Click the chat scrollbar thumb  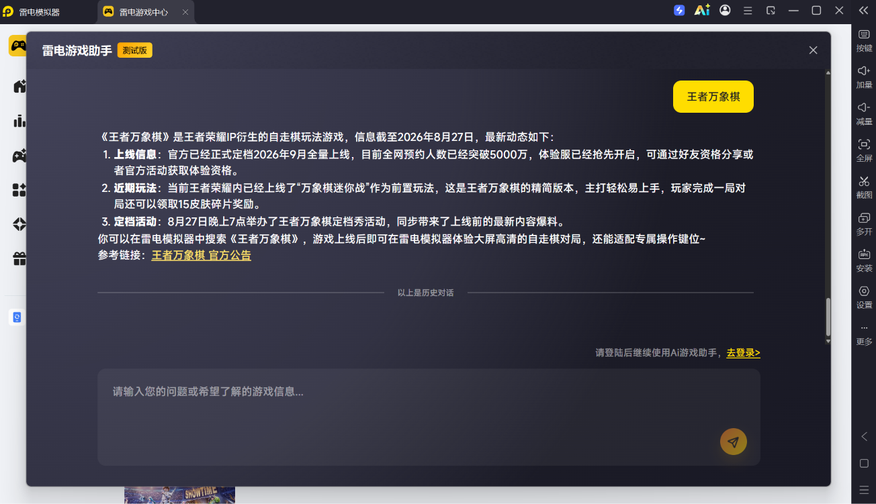click(828, 317)
